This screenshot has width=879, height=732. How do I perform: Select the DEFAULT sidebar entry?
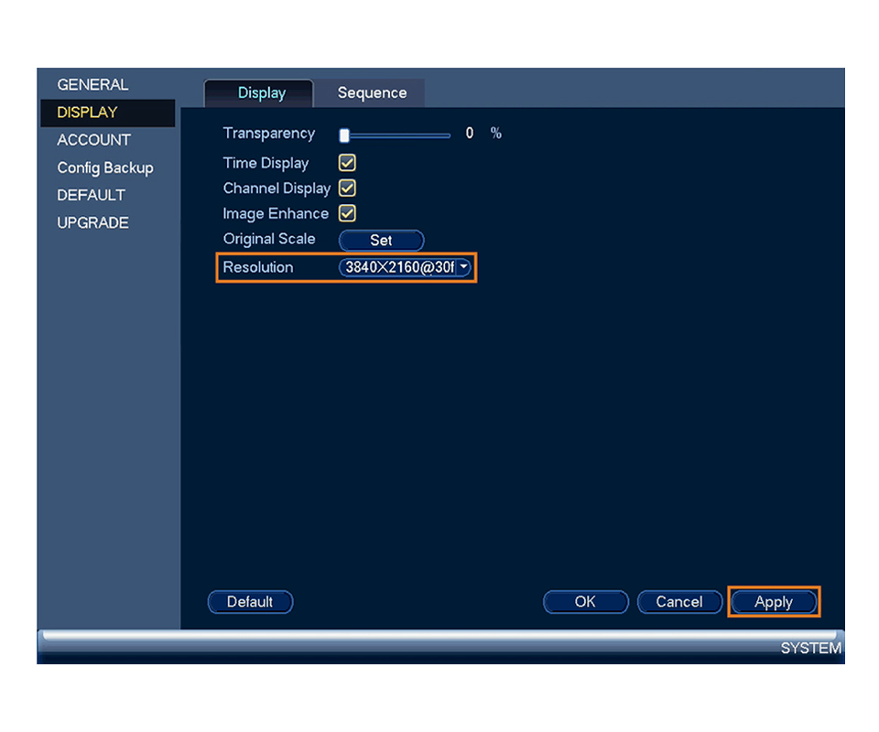[x=91, y=195]
